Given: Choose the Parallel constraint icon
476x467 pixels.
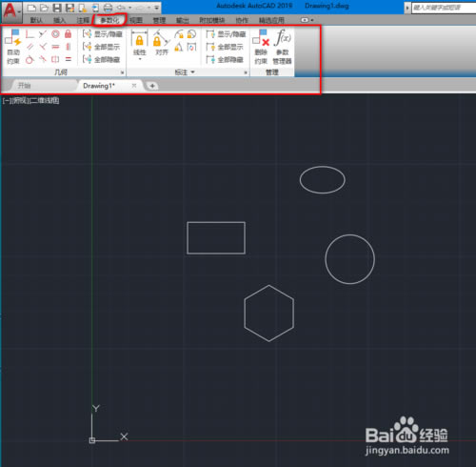Looking at the screenshot, I should pos(30,47).
